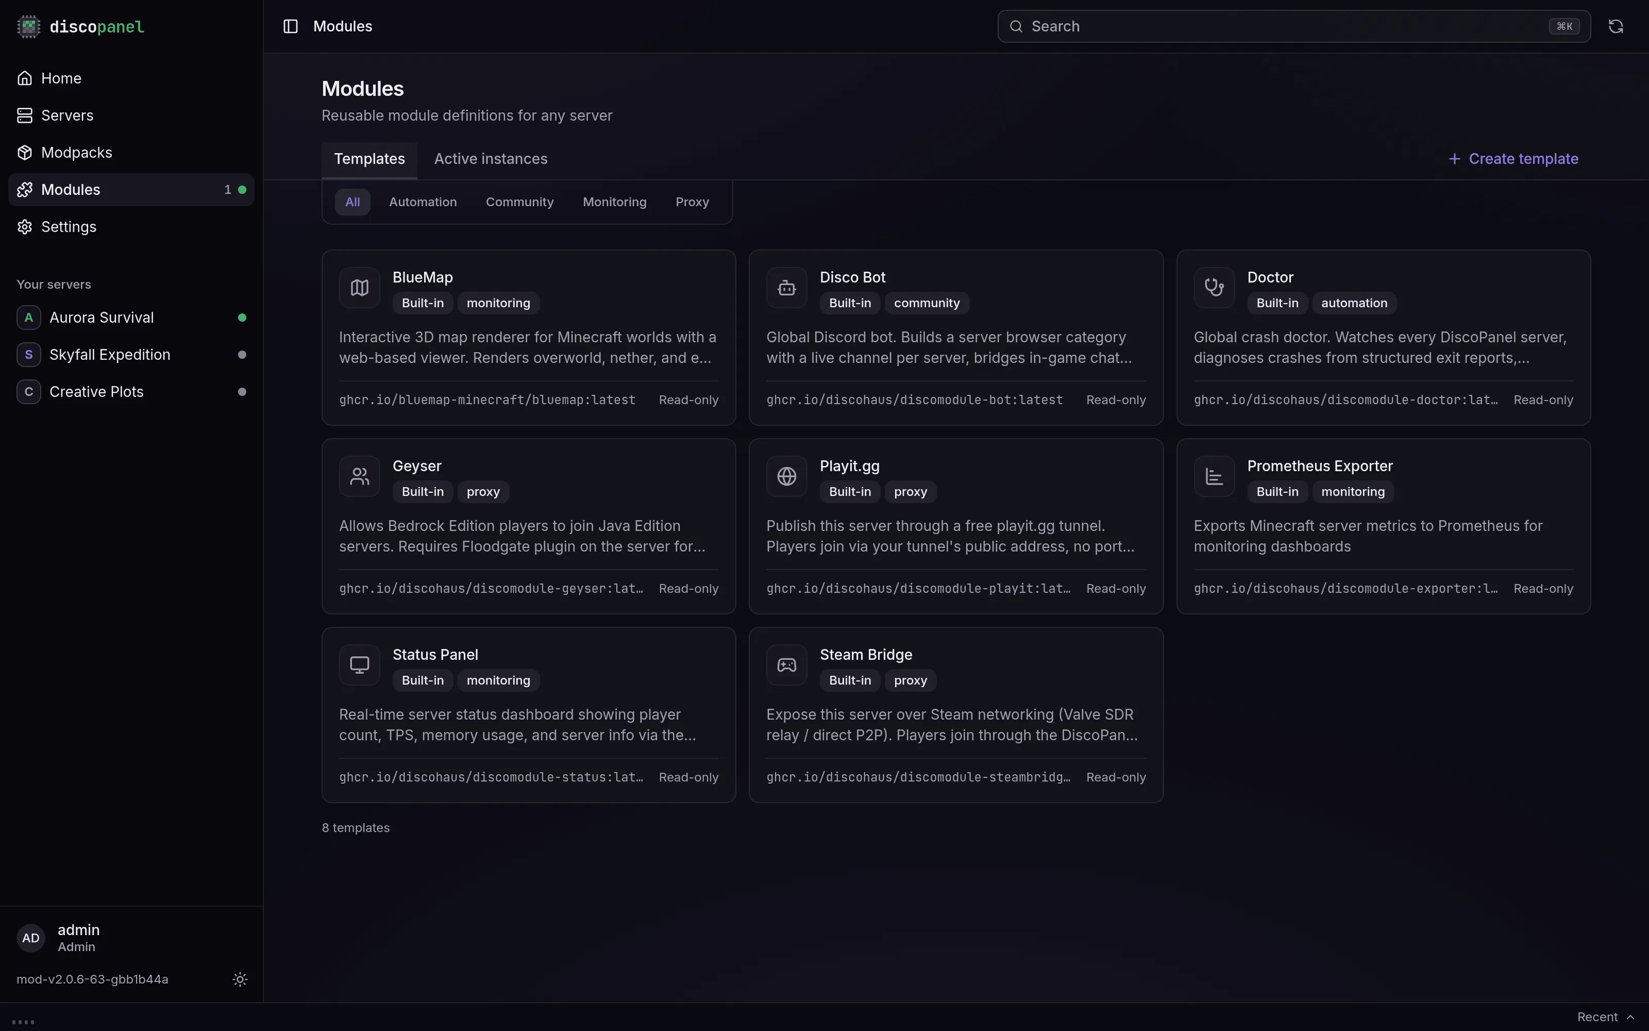Toggle light/dark theme sun icon
The width and height of the screenshot is (1649, 1031).
(x=240, y=979)
